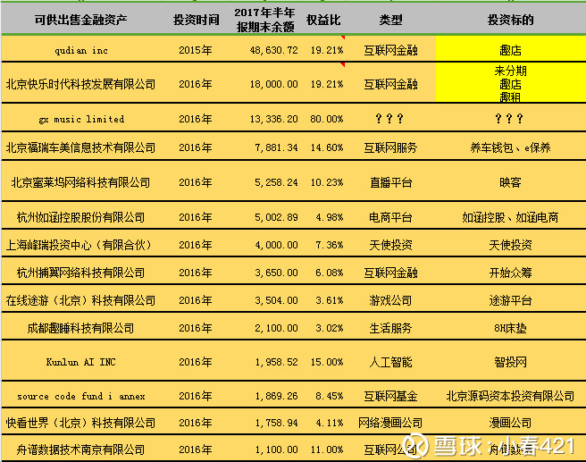Image resolution: width=586 pixels, height=462 pixels.
Task: Click the 80.00% equity cell
Action: point(326,119)
